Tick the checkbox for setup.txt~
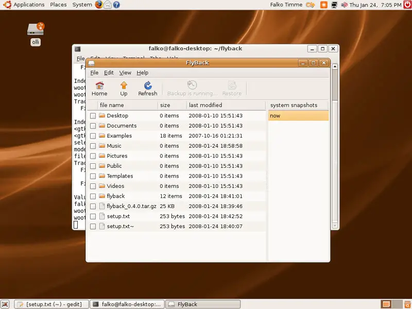This screenshot has width=412, height=309. [93, 227]
